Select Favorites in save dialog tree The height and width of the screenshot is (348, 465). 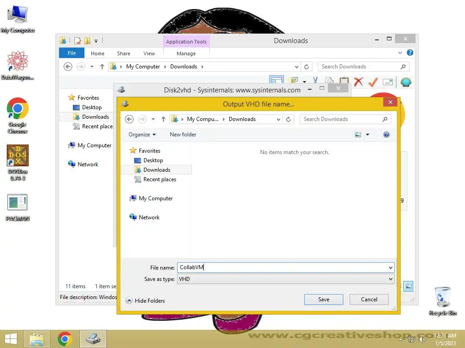149,150
